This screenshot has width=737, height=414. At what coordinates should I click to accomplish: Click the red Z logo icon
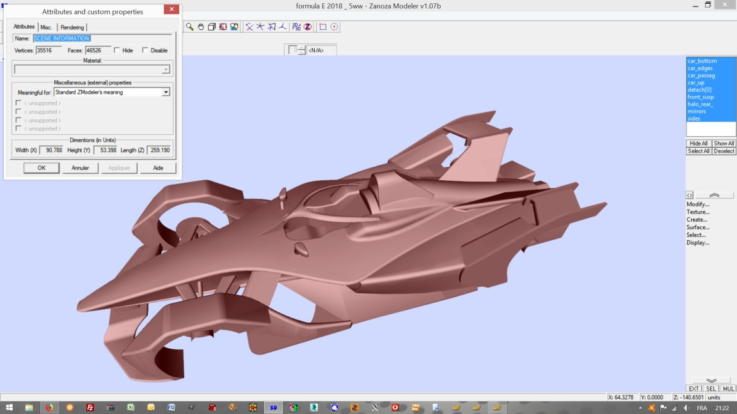pyautogui.click(x=308, y=27)
